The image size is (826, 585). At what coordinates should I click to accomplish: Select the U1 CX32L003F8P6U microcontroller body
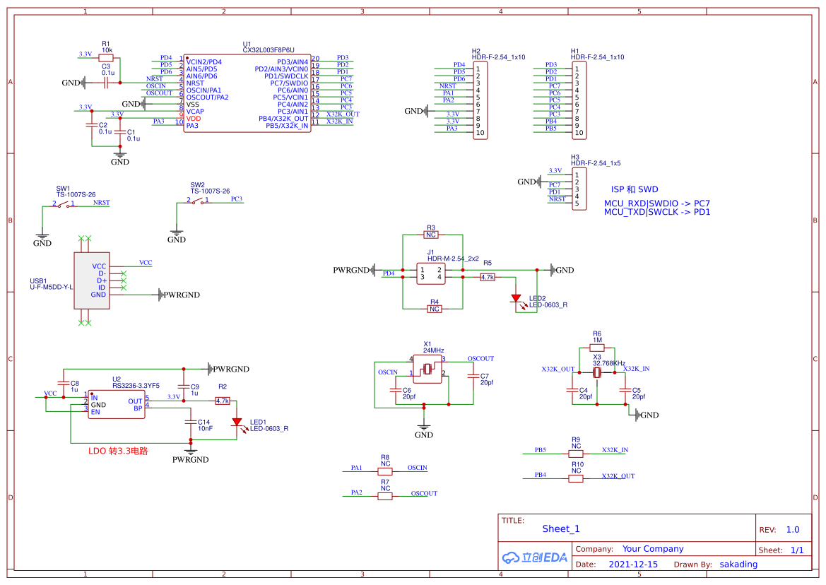[x=247, y=93]
